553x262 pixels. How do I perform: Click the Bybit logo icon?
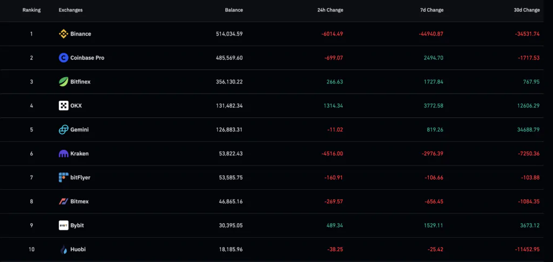pyautogui.click(x=64, y=225)
